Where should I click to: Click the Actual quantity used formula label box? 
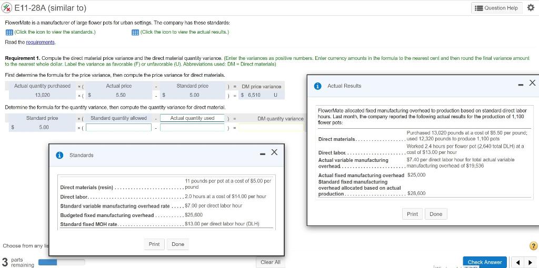coord(192,118)
